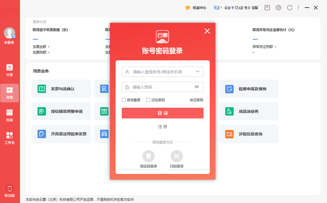The width and height of the screenshot is (327, 203).
Task: Click the 忘记密码 link
Action: (x=196, y=100)
